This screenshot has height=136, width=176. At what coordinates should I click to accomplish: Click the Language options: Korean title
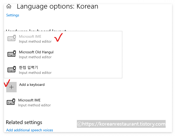tap(57, 6)
